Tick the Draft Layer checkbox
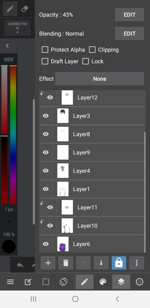150x308 pixels. [x=45, y=61]
